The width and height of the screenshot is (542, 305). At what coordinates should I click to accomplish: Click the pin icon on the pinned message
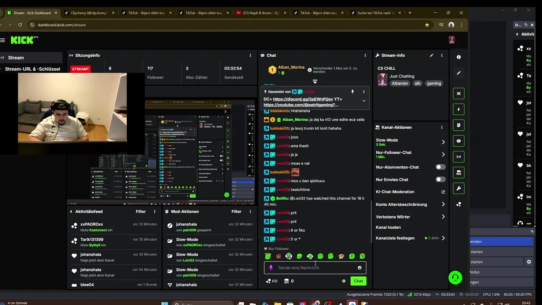point(352,91)
